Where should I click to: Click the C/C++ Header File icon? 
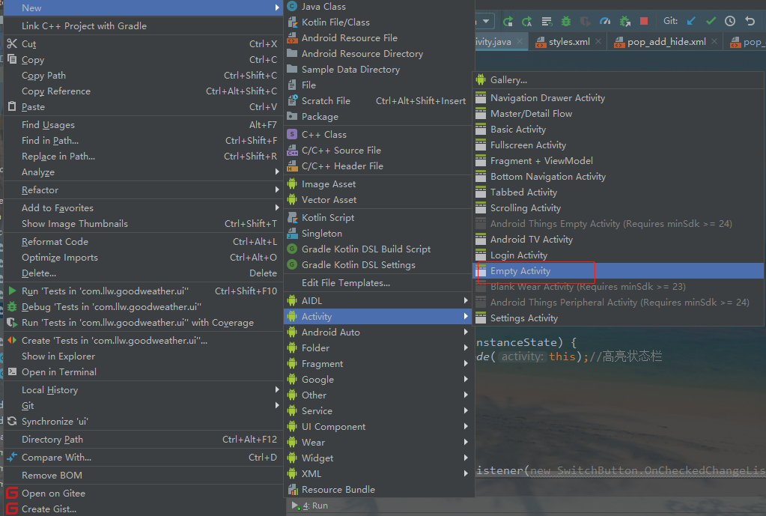click(292, 166)
